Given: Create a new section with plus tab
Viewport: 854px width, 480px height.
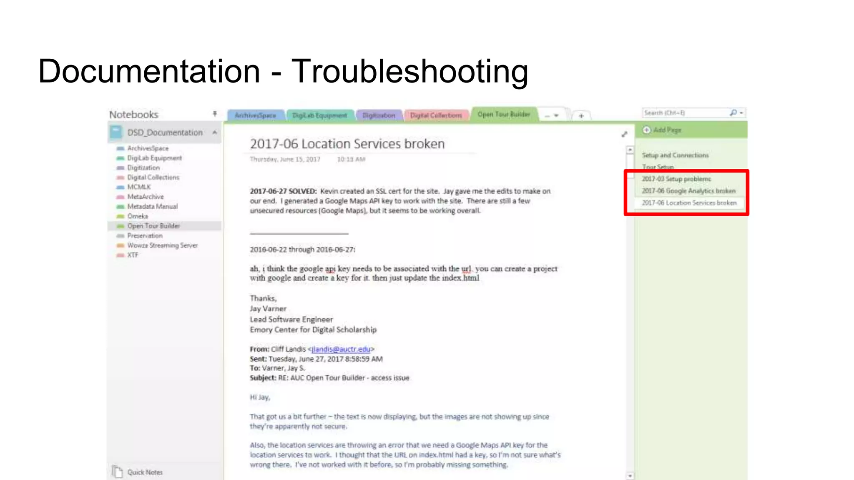Looking at the screenshot, I should [581, 116].
